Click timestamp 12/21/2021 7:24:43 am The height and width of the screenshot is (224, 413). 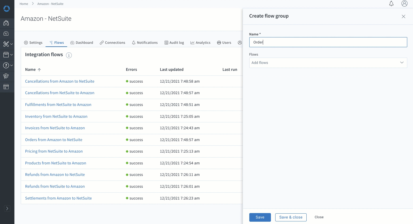point(180,128)
